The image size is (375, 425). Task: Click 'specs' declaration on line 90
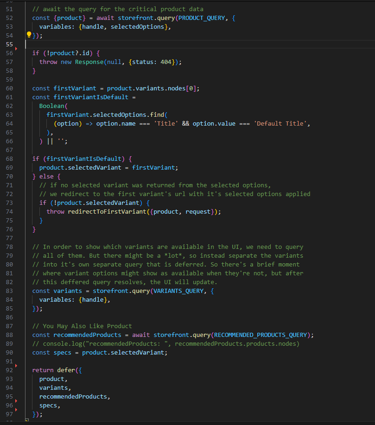pyautogui.click(x=63, y=353)
